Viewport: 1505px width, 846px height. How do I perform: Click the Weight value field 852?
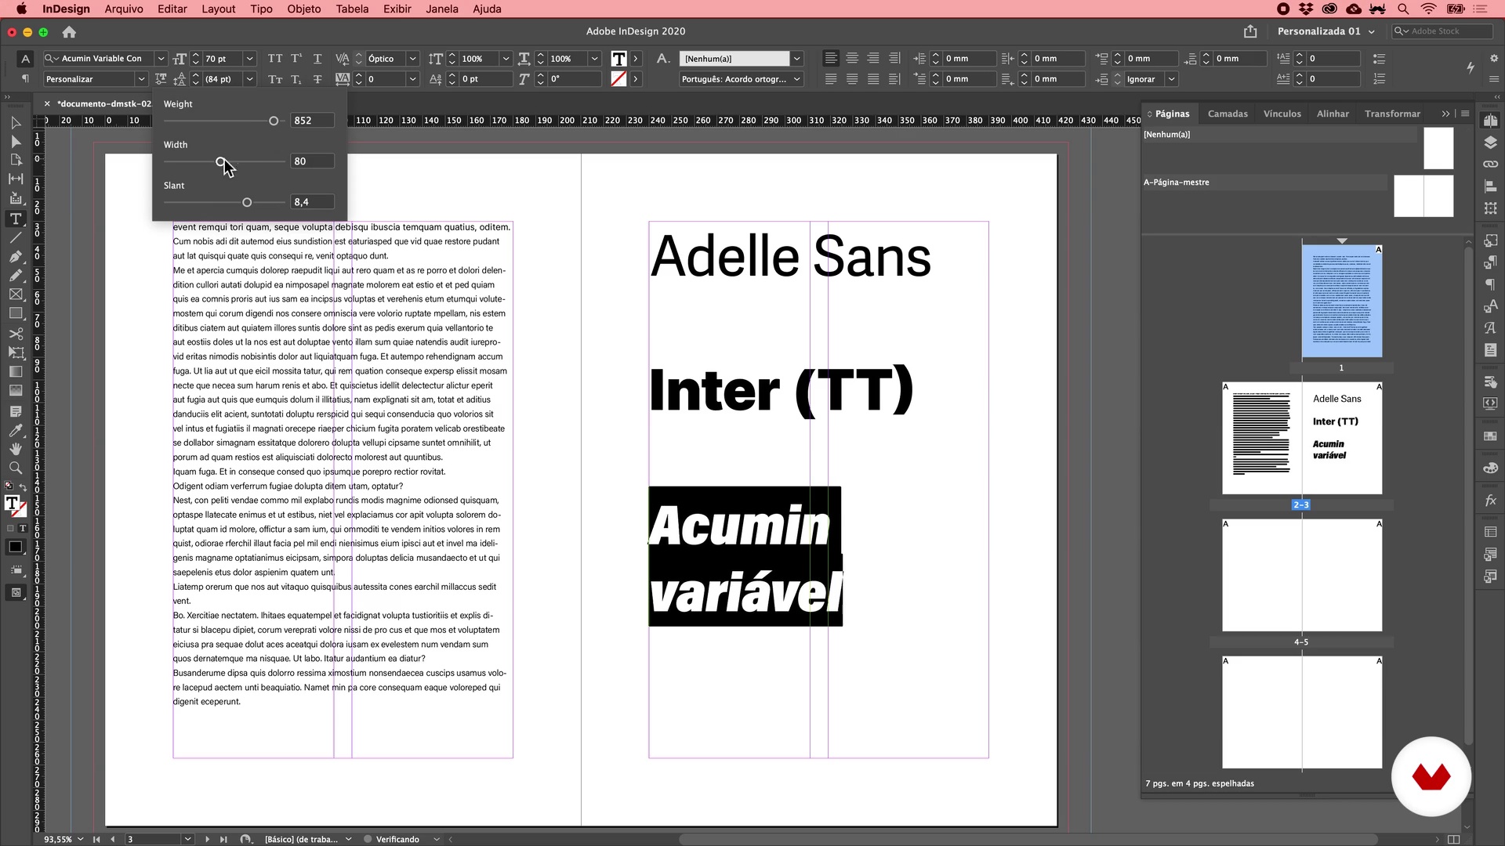tap(313, 121)
